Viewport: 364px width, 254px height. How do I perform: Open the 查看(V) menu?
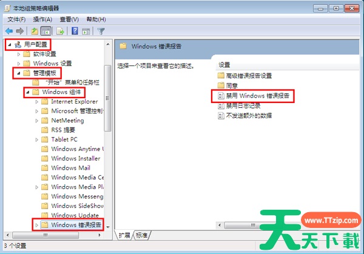tap(69, 19)
